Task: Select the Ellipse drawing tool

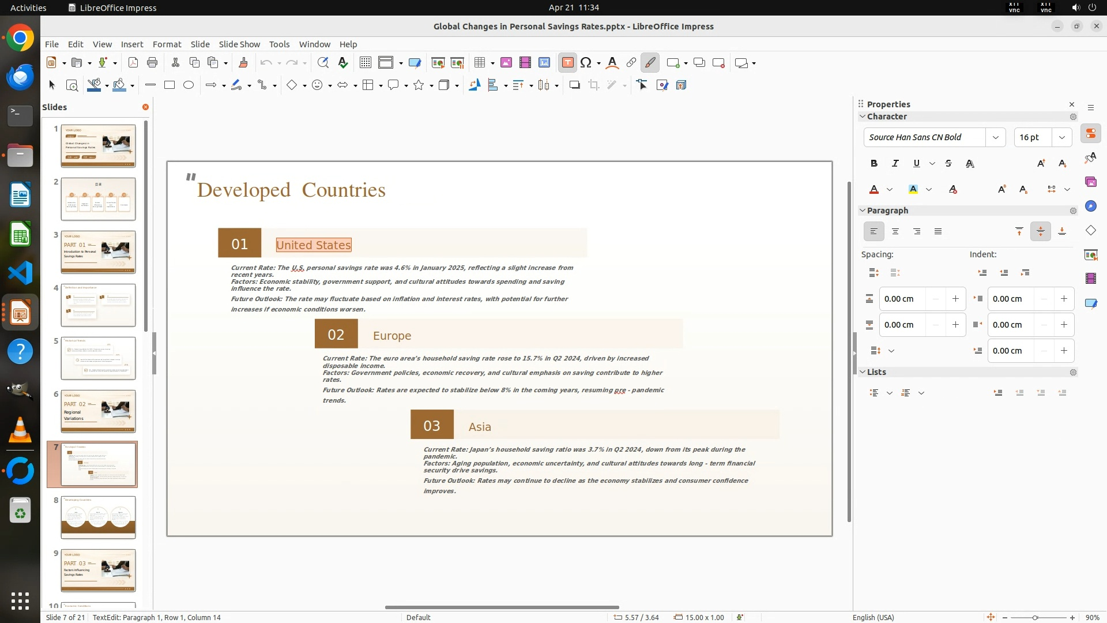Action: [189, 85]
